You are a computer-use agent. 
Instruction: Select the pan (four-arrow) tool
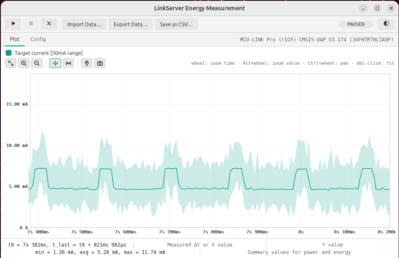pyautogui.click(x=55, y=63)
